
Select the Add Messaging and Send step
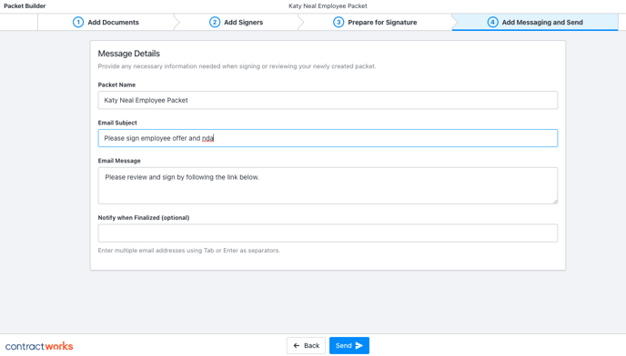[535, 23]
